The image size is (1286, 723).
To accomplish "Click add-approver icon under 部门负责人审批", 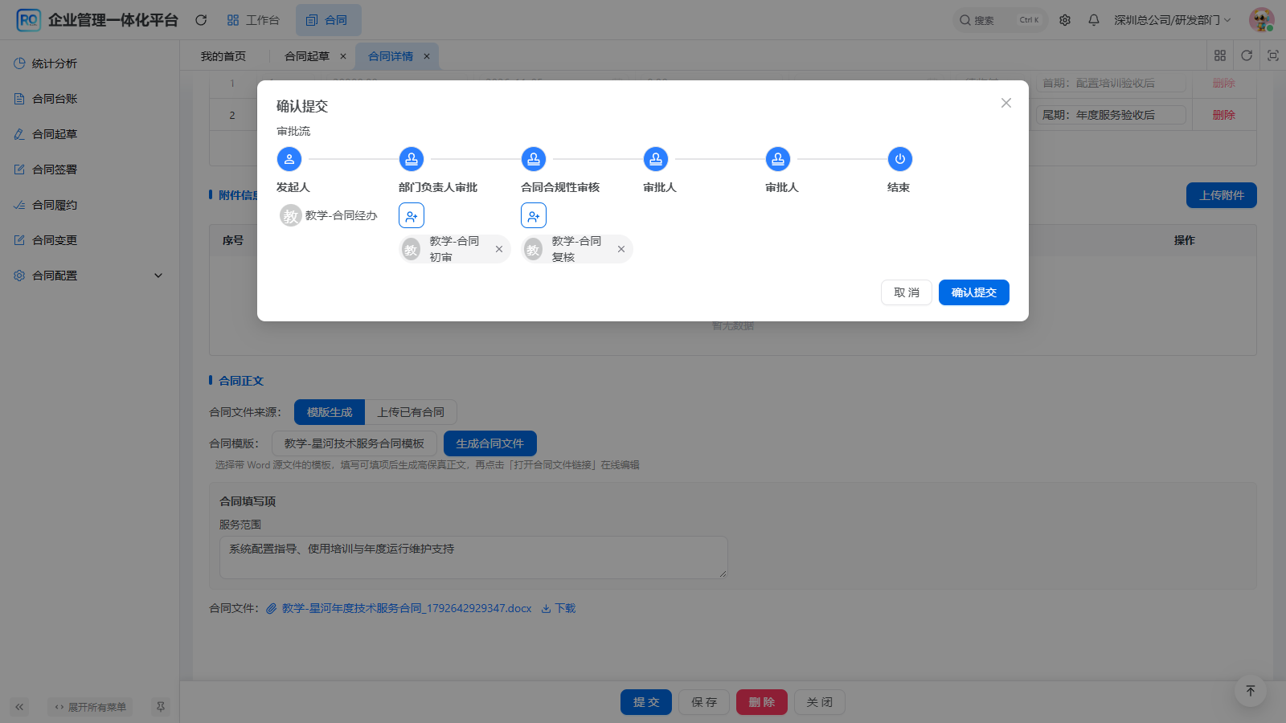I will pos(412,215).
